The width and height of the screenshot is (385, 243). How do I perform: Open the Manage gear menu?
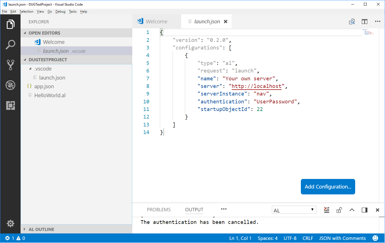tap(10, 223)
